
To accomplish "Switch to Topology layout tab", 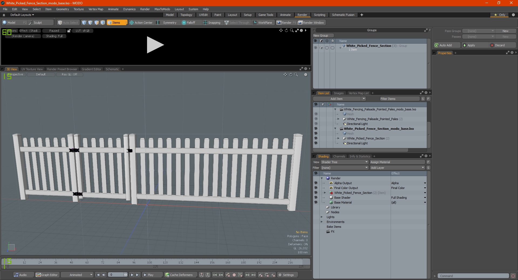I will (x=186, y=15).
